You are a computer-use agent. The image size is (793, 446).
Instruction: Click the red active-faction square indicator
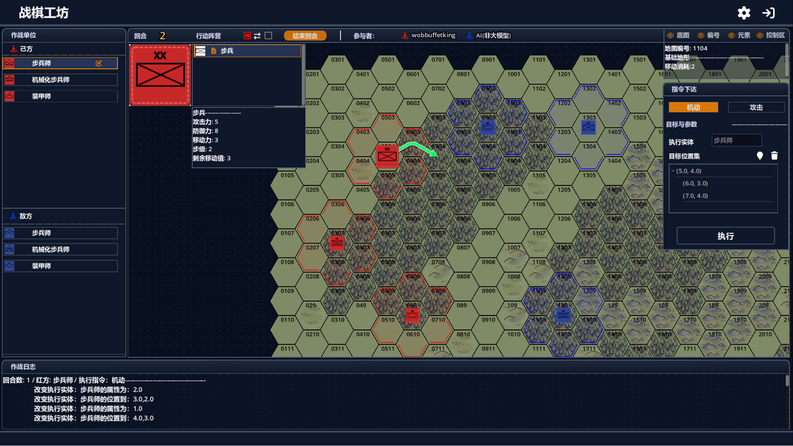(247, 36)
